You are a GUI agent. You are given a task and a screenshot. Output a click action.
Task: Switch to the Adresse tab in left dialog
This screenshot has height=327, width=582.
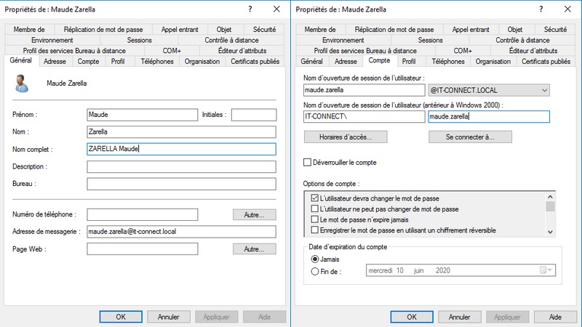point(55,62)
